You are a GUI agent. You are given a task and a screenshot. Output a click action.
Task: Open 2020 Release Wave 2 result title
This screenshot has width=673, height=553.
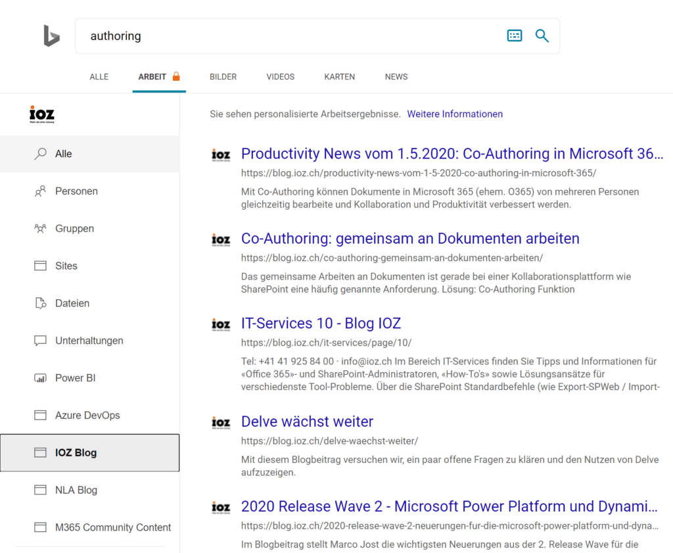tap(450, 506)
